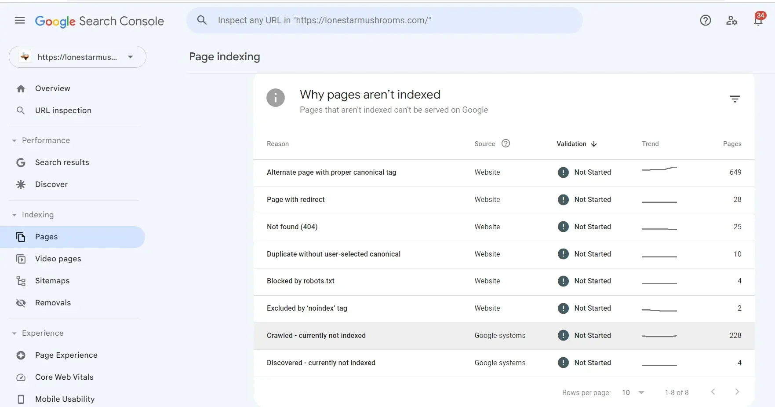Image resolution: width=775 pixels, height=407 pixels.
Task: Open user settings and permissions icon
Action: click(731, 21)
